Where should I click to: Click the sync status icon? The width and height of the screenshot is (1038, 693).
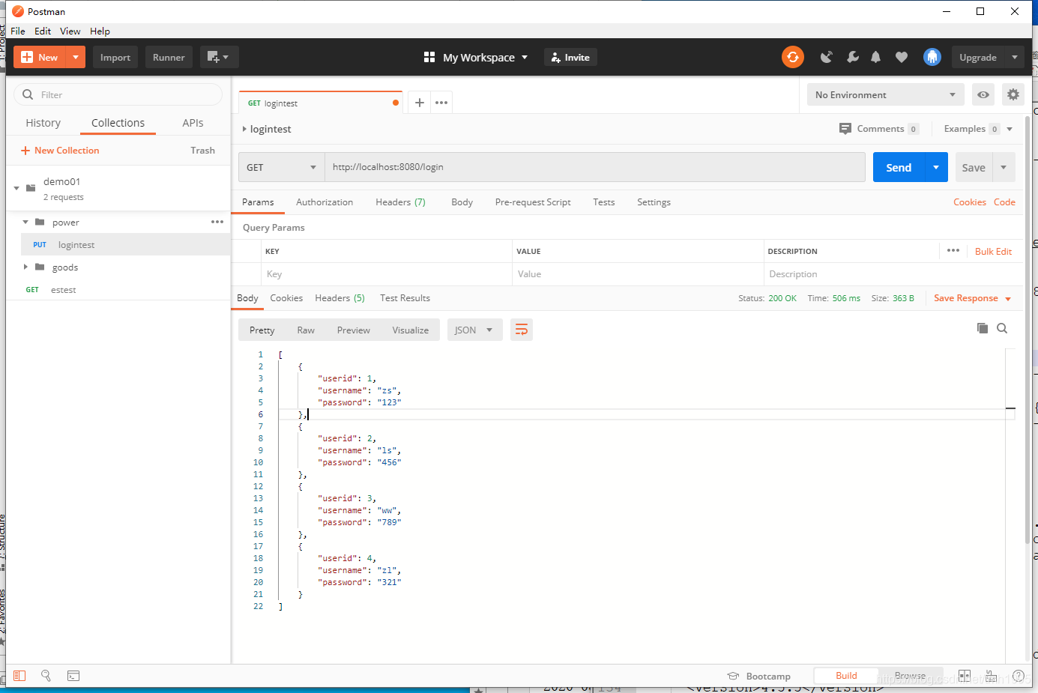point(792,57)
